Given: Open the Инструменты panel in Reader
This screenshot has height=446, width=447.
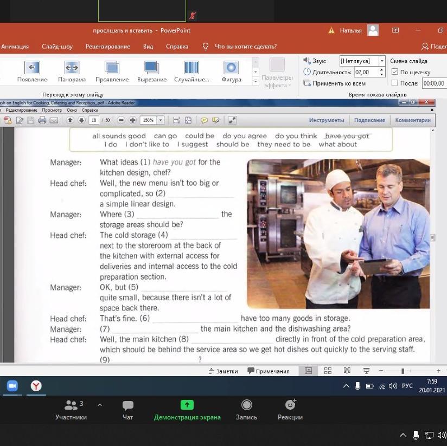Looking at the screenshot, I should (x=327, y=120).
